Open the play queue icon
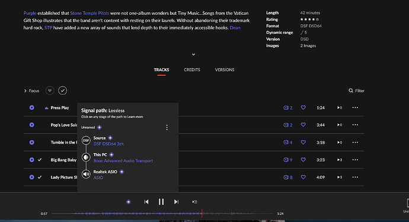Screen dimensions: 409x222 coord(194,202)
